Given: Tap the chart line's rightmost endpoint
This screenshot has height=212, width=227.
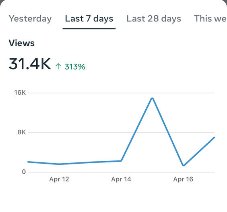Looking at the screenshot, I should pos(214,137).
